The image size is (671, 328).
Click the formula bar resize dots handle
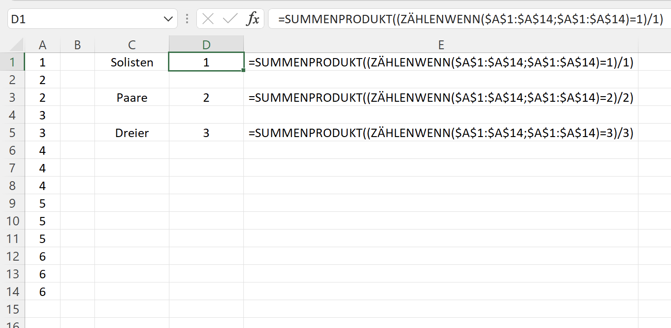(x=187, y=19)
